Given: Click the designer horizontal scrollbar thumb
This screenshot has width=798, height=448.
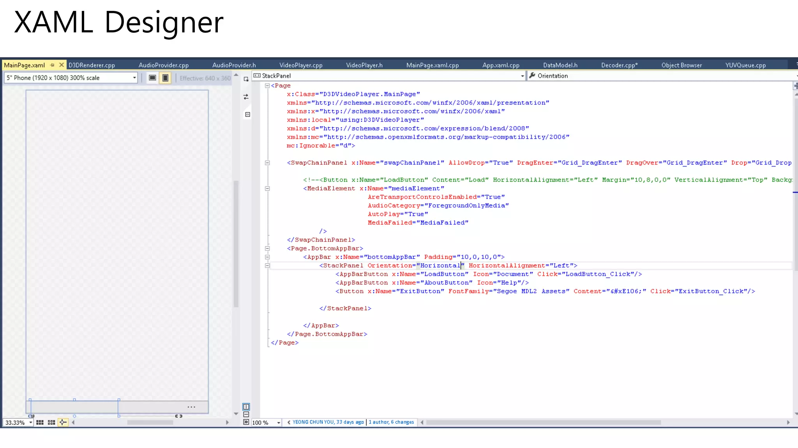Looking at the screenshot, I should click(x=150, y=423).
